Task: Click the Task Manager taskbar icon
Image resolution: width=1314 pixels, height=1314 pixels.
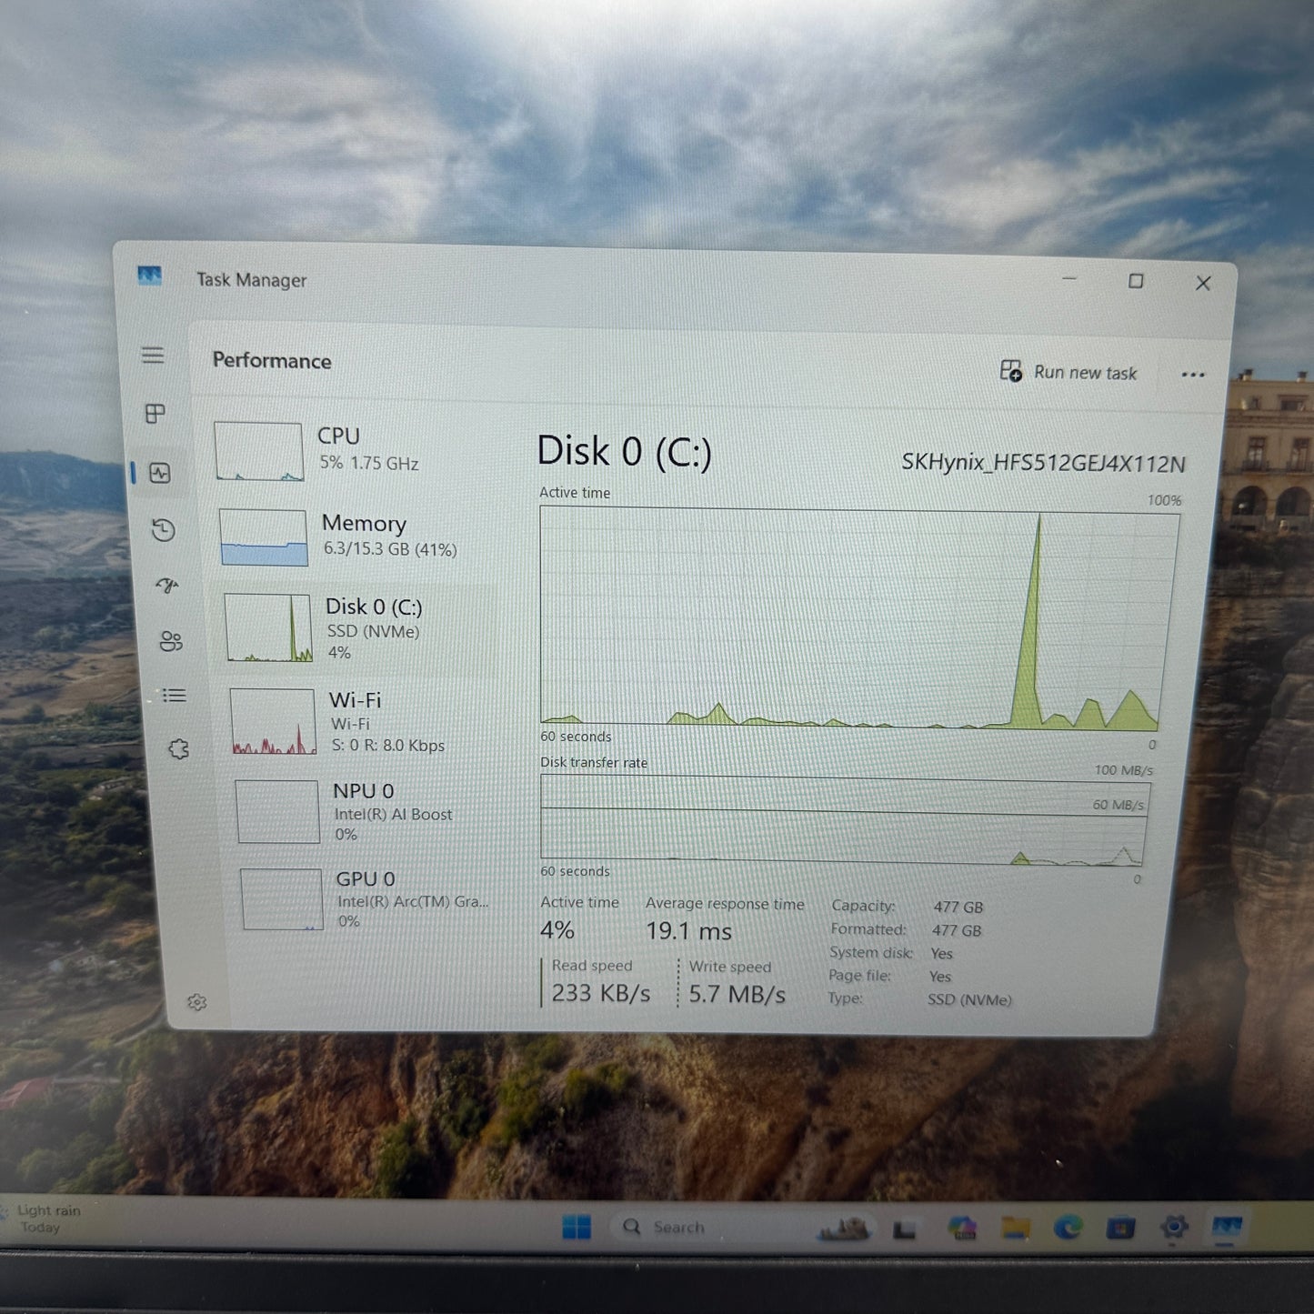Action: [x=1227, y=1228]
